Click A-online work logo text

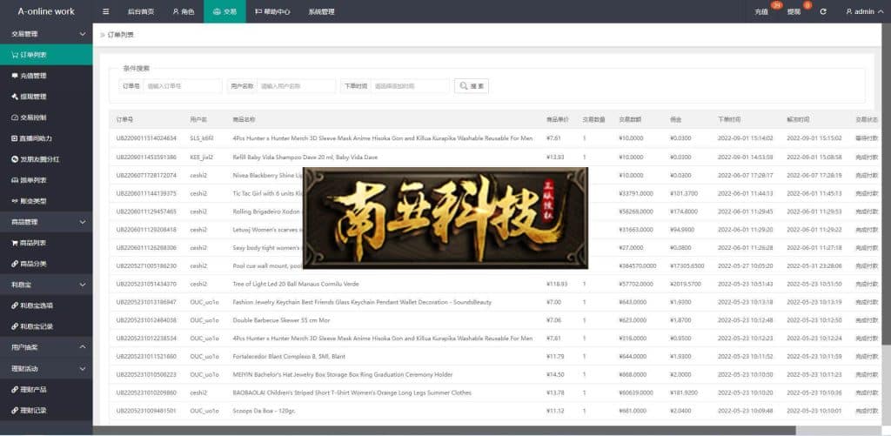(x=46, y=11)
